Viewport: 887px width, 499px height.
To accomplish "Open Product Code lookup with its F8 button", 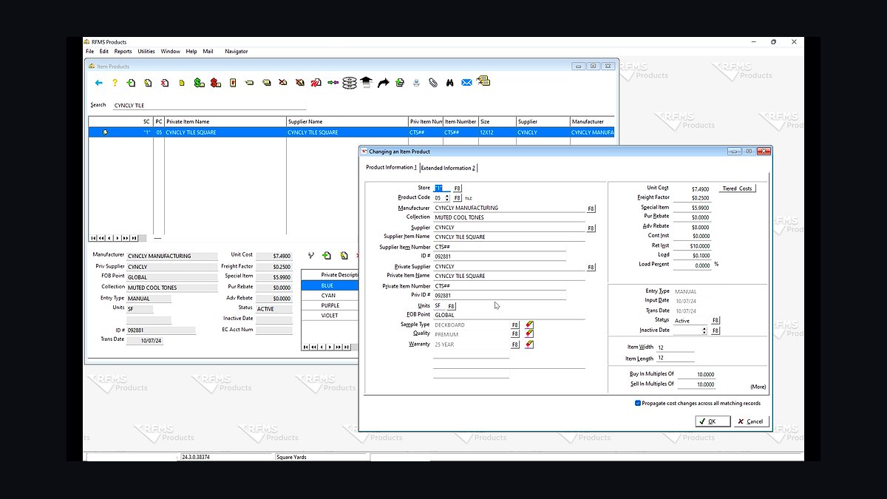I will [458, 198].
